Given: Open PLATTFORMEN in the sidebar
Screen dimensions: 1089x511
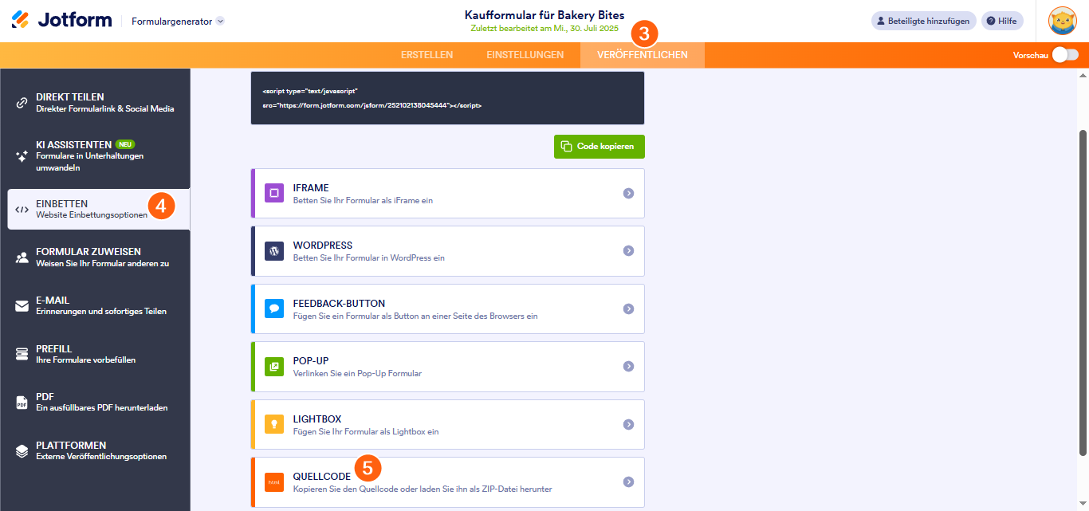Looking at the screenshot, I should (99, 450).
